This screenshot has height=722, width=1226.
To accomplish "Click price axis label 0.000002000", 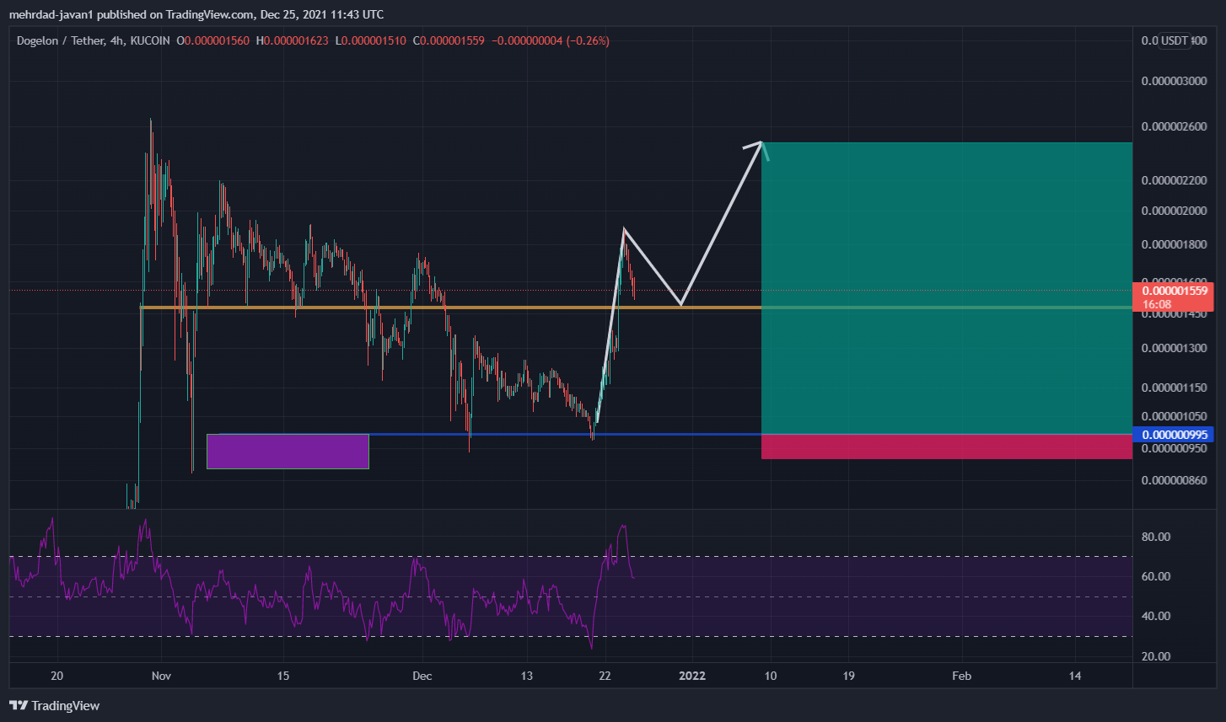I will pyautogui.click(x=1175, y=211).
